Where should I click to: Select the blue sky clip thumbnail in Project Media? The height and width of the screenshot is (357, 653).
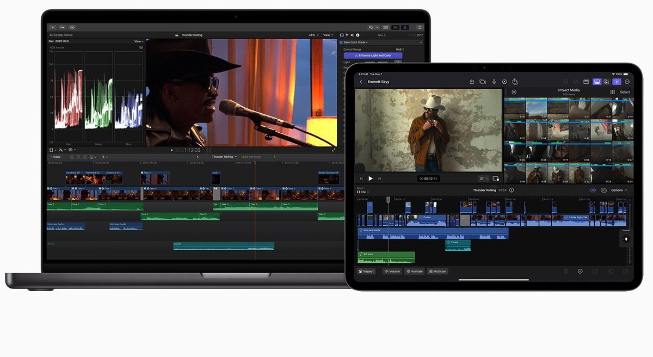537,108
